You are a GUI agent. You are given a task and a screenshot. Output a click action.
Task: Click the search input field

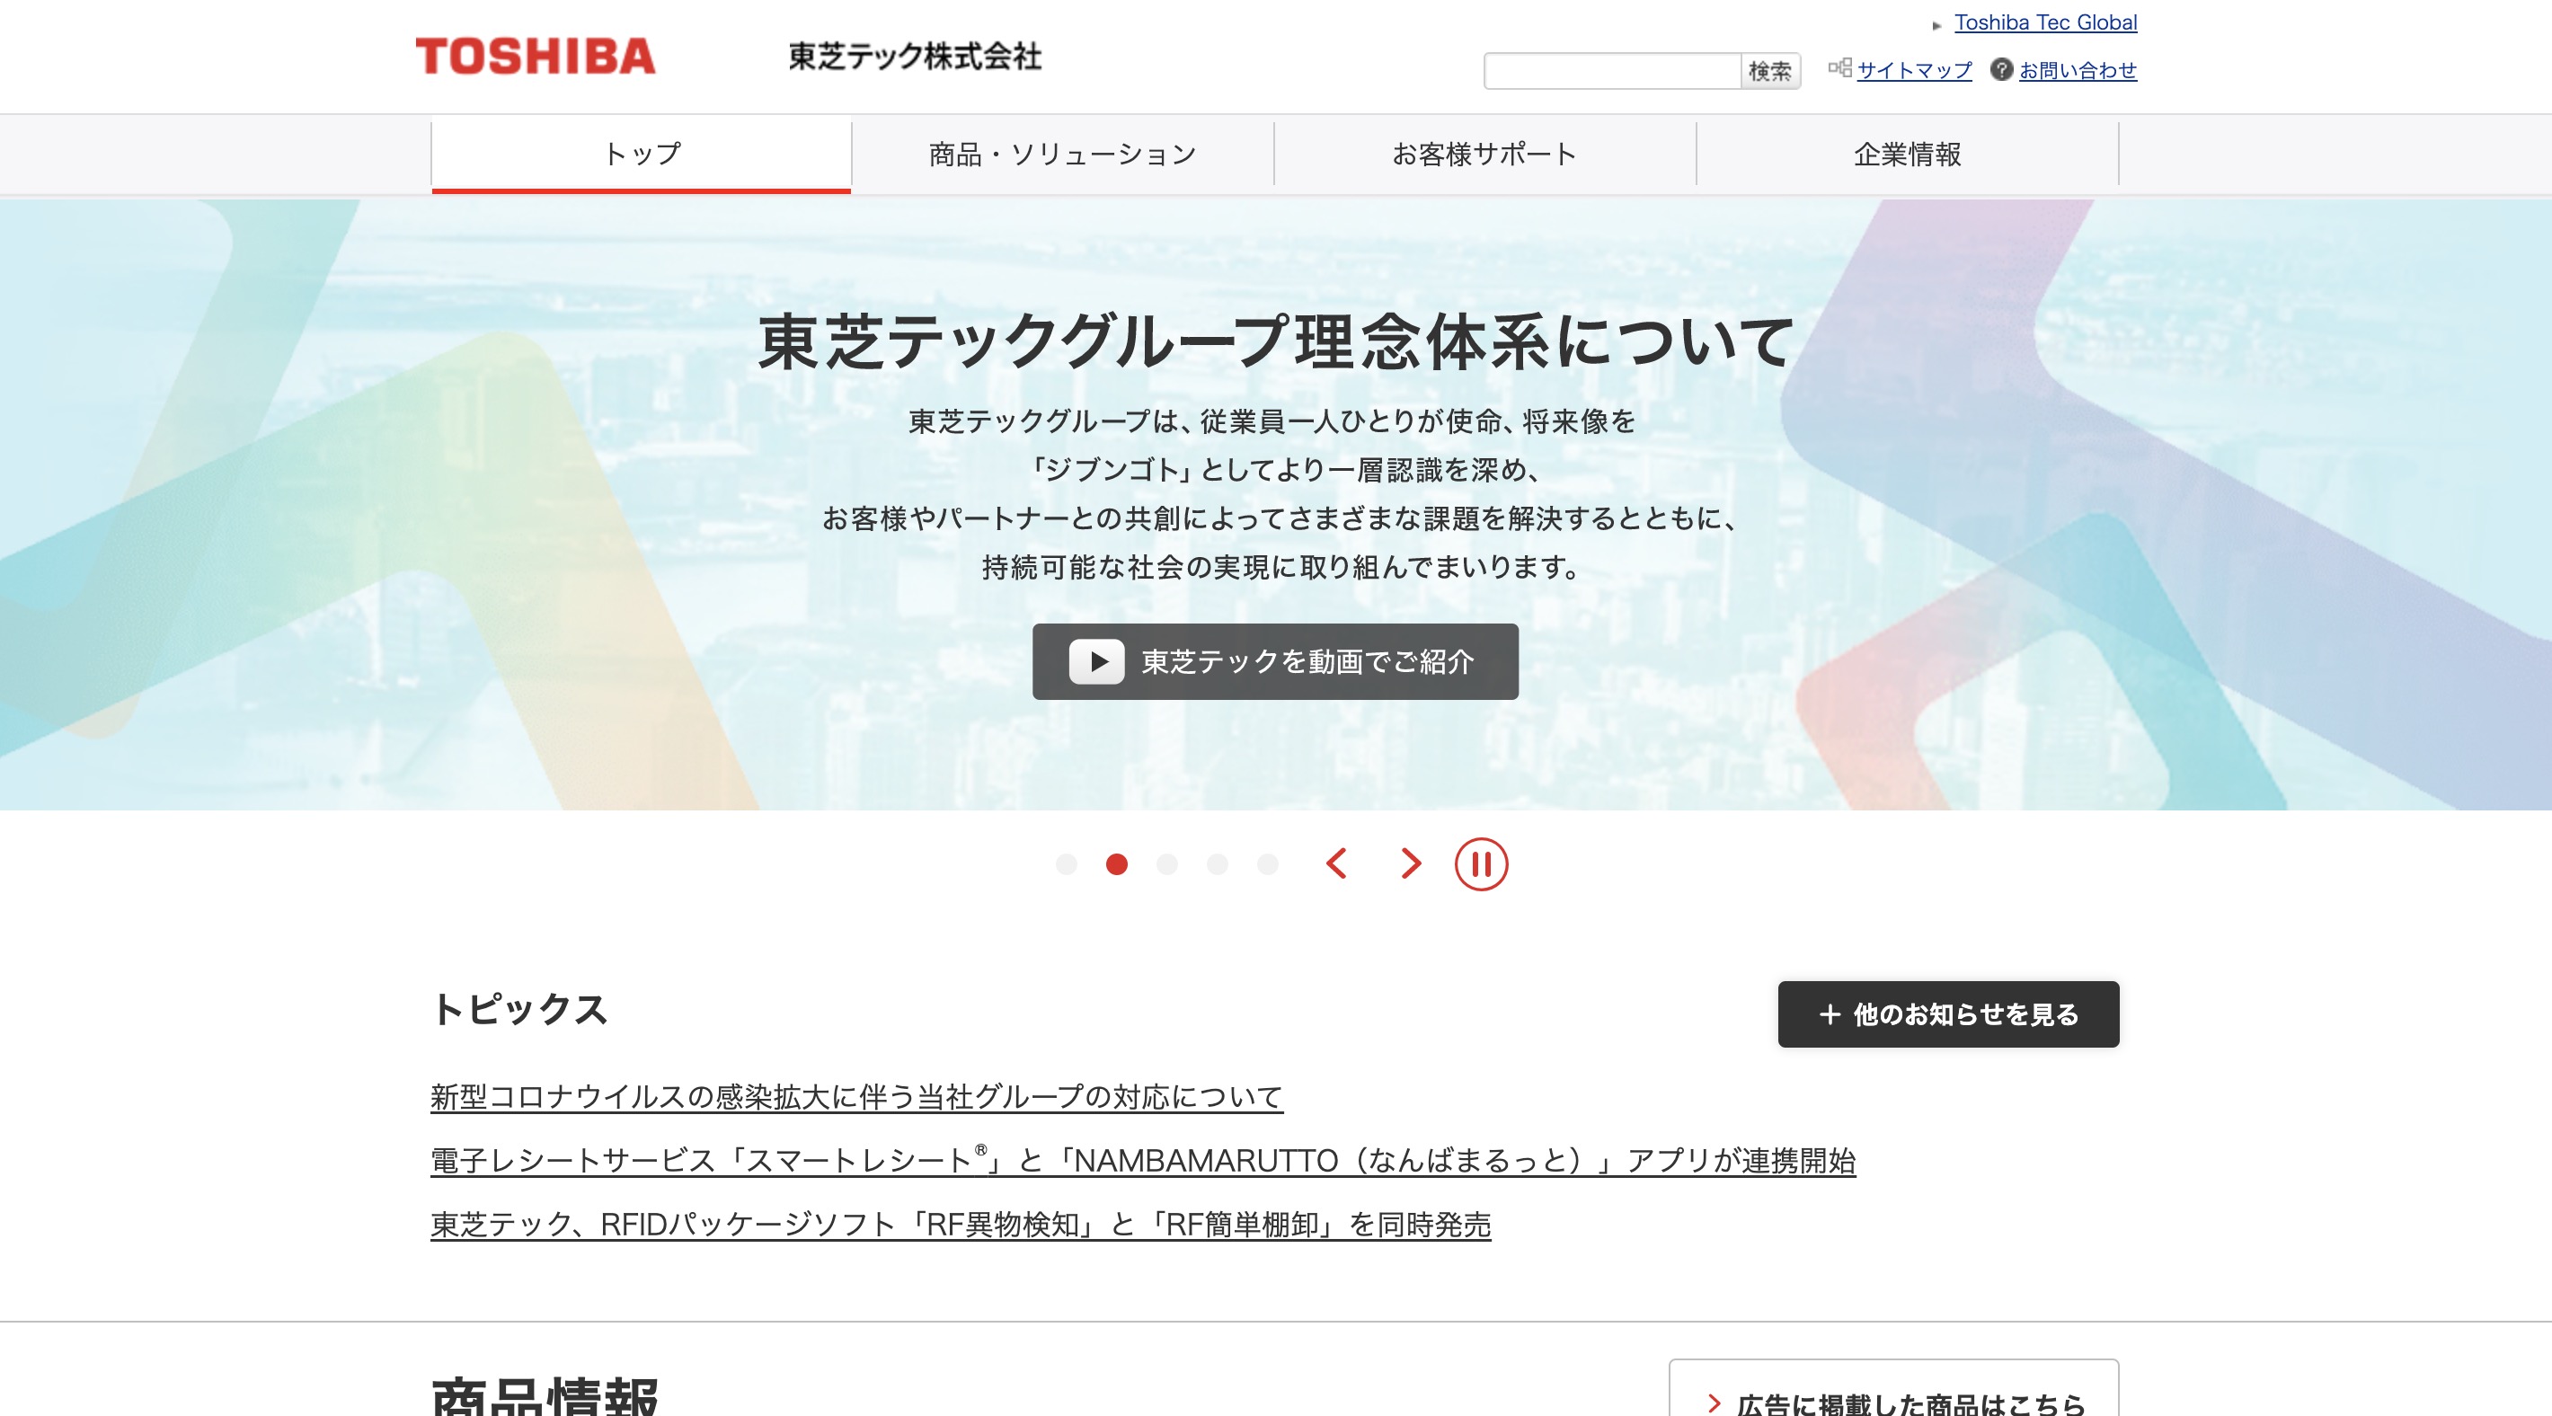coord(1612,70)
